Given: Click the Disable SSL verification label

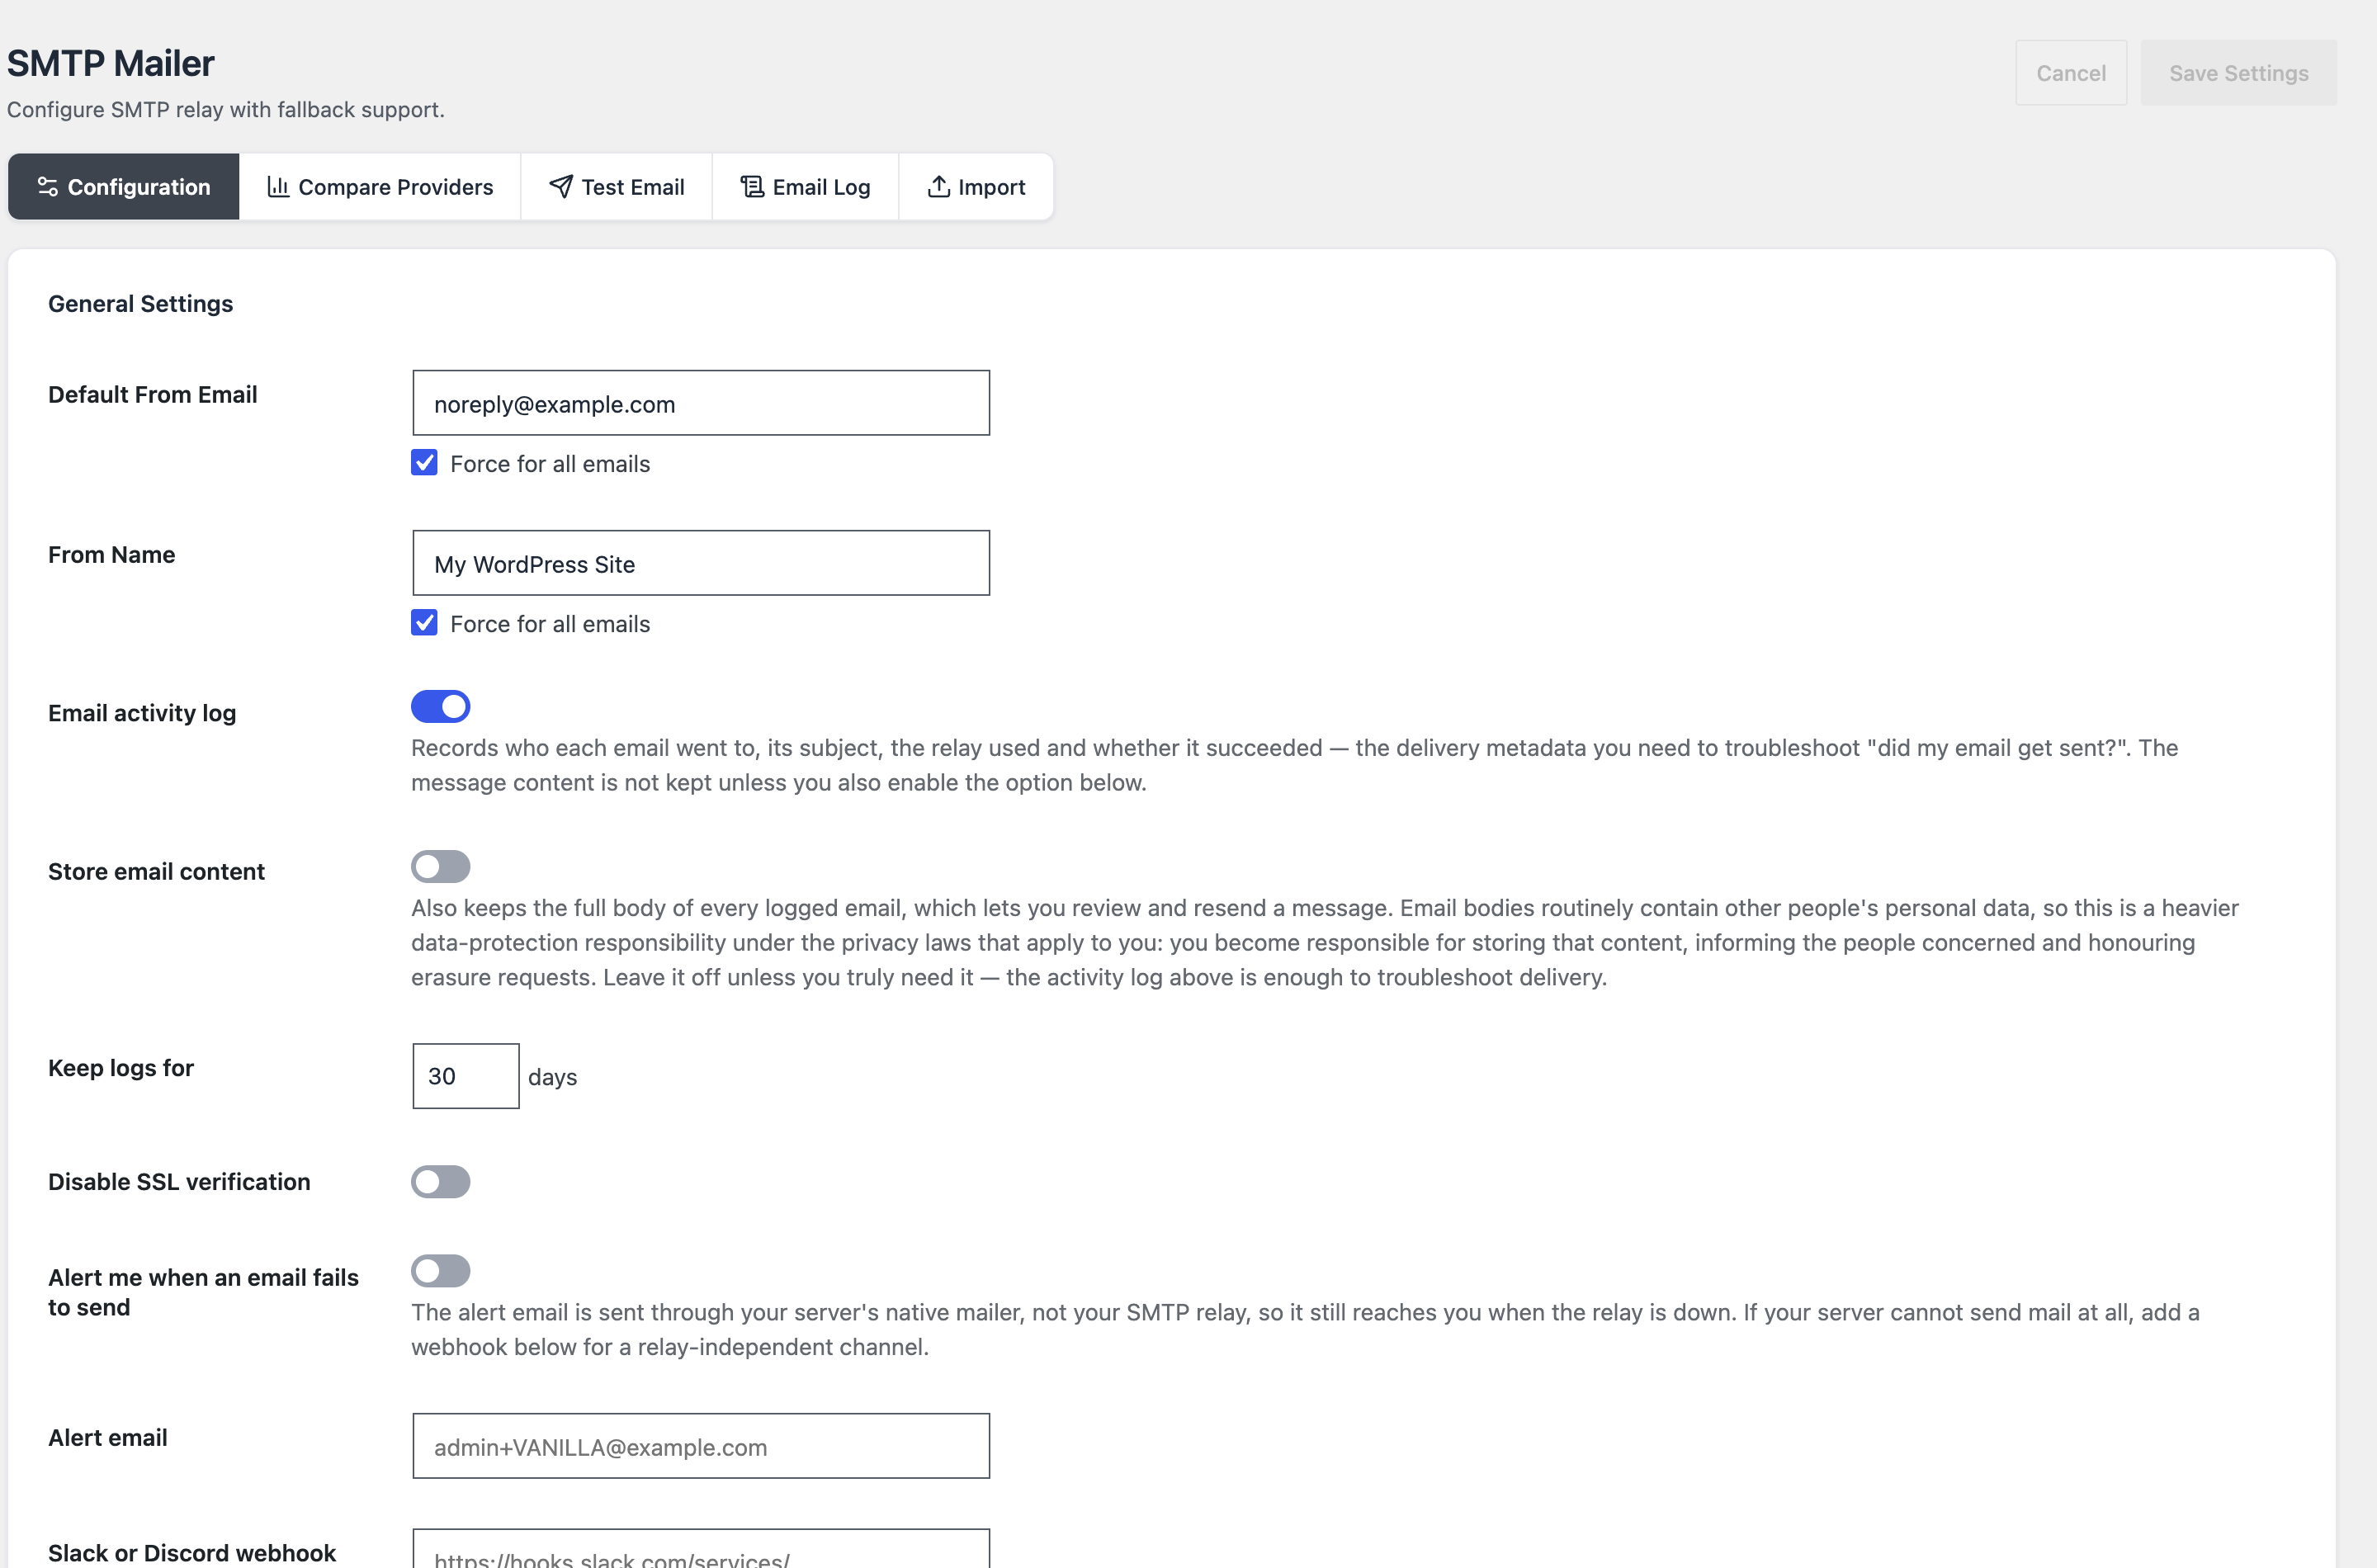Looking at the screenshot, I should [179, 1181].
